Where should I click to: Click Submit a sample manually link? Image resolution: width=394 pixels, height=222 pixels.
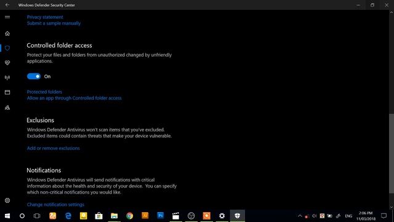coord(54,23)
